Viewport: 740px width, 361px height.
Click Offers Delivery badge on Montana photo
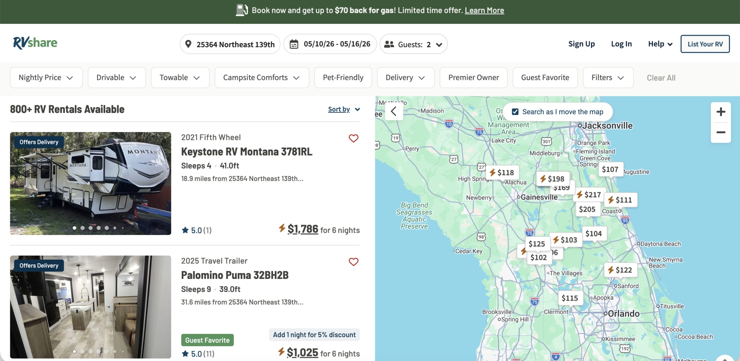tap(39, 142)
